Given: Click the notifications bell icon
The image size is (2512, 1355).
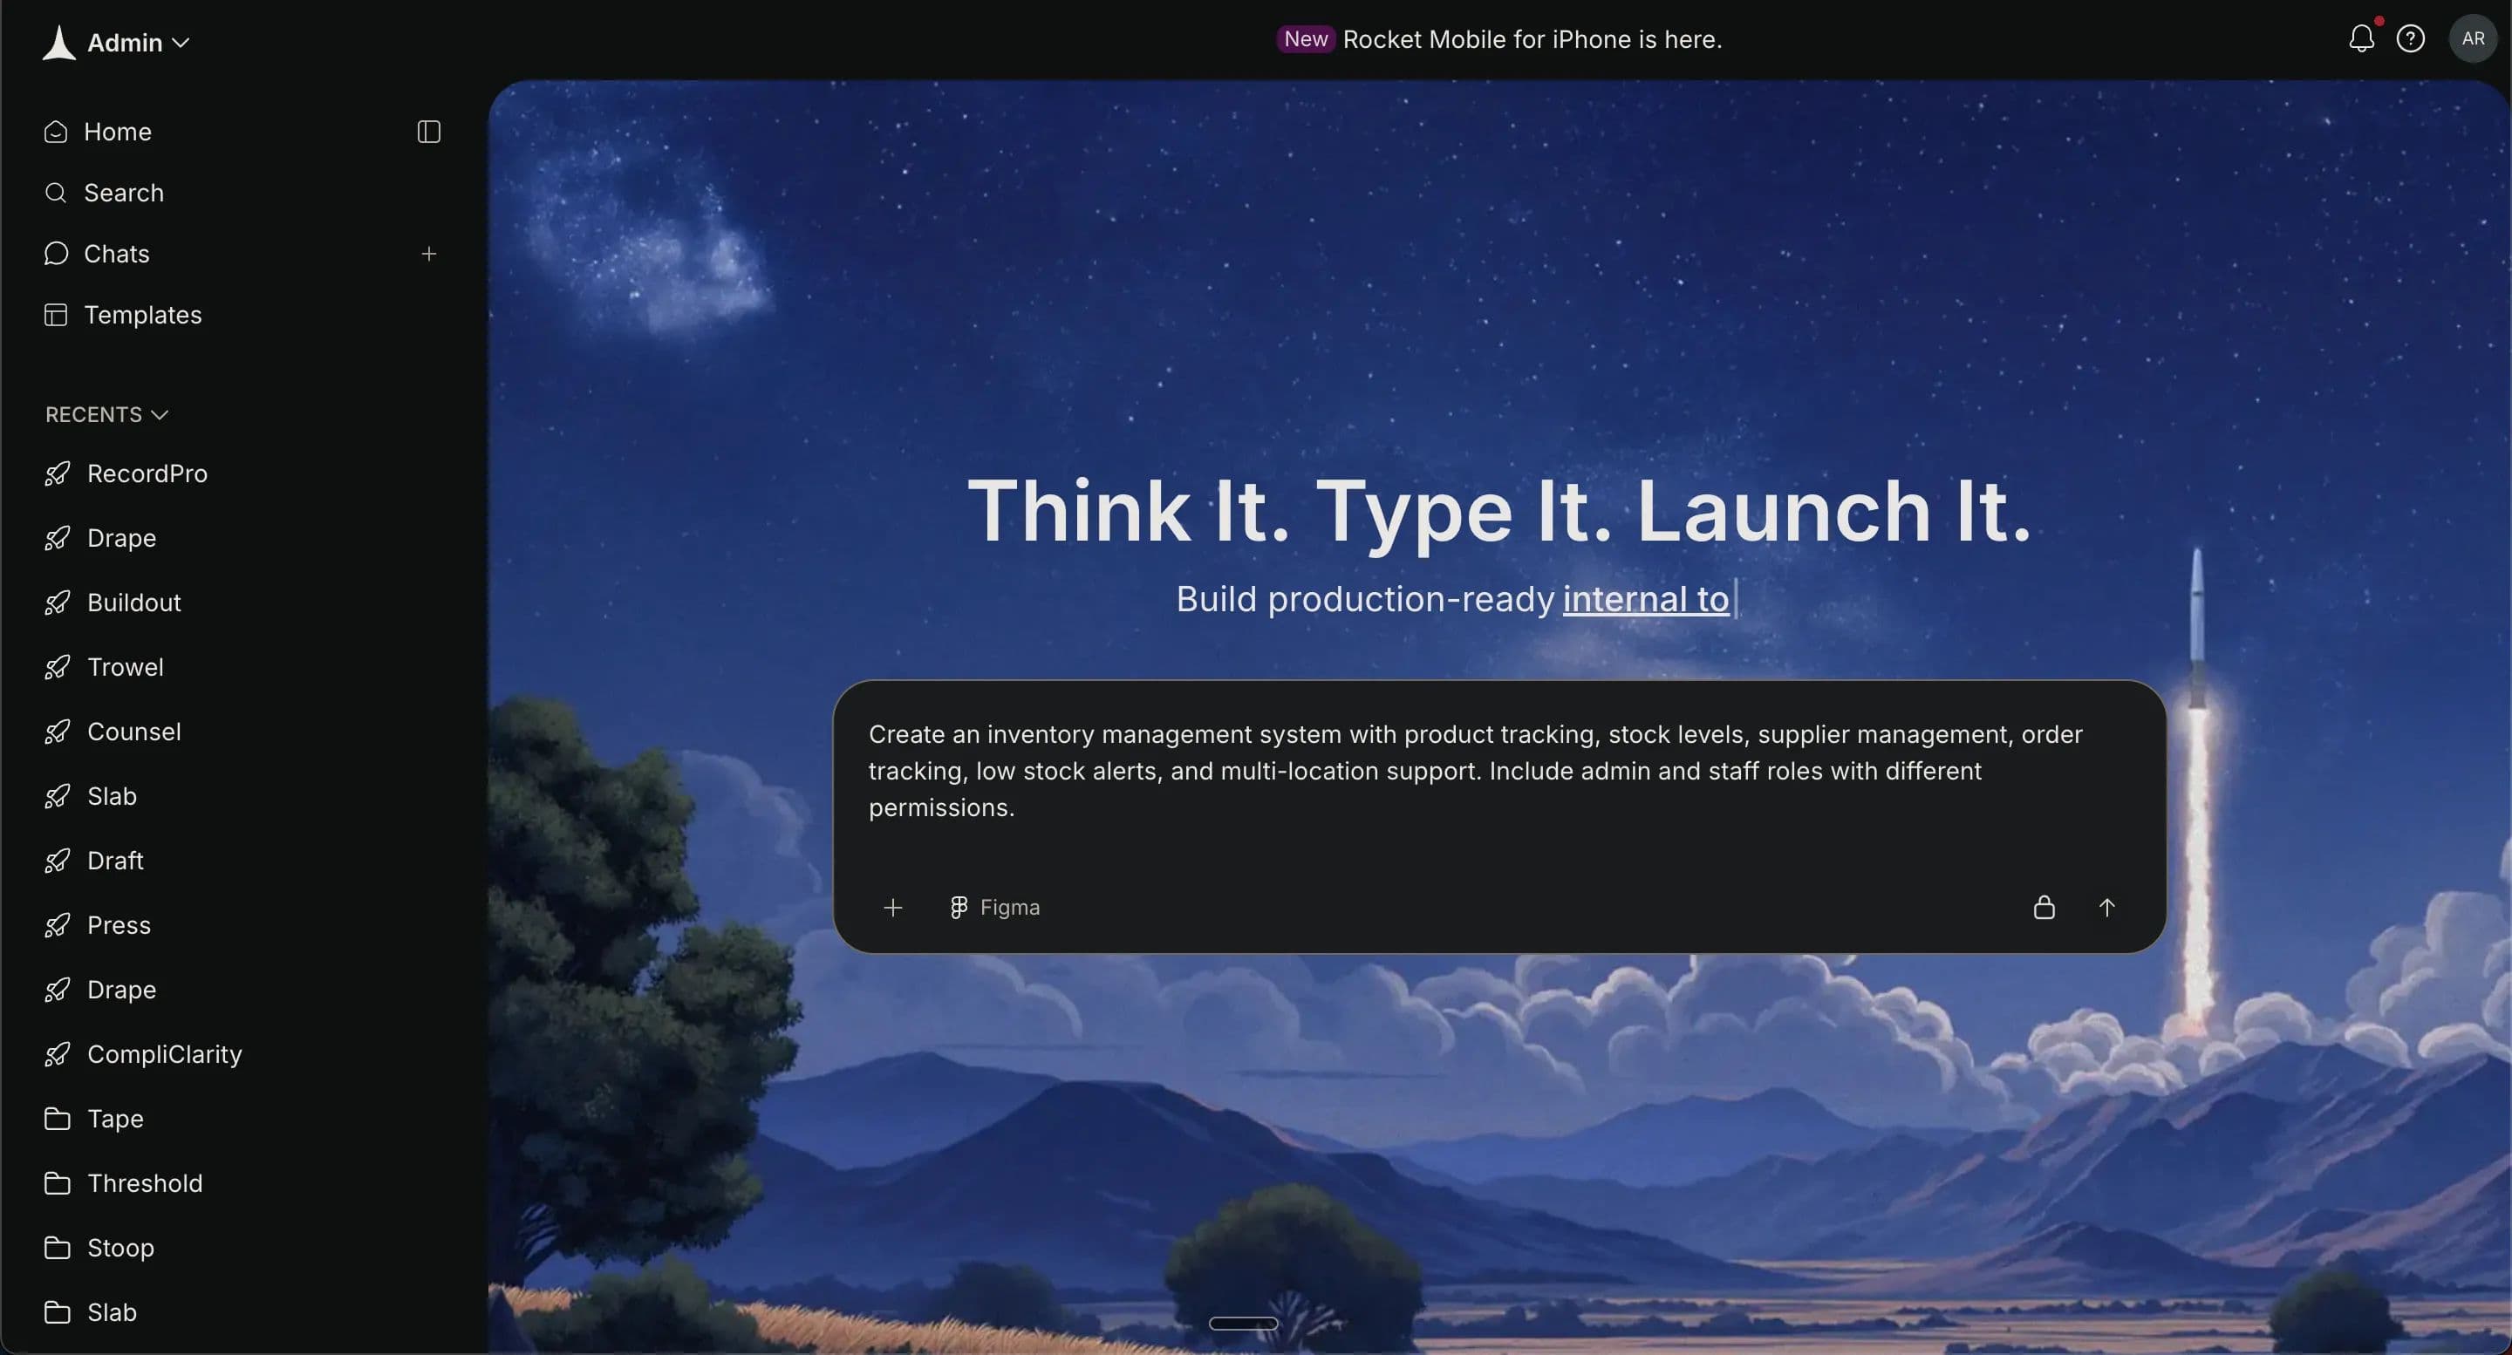Looking at the screenshot, I should click(2361, 39).
